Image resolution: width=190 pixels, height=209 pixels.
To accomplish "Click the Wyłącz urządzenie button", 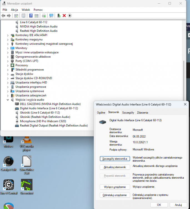I will pyautogui.click(x=115, y=187).
